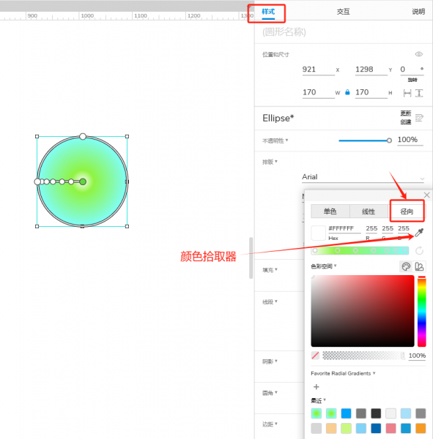Click the fit-width-to-text icon
The image size is (433, 439).
coord(407,93)
